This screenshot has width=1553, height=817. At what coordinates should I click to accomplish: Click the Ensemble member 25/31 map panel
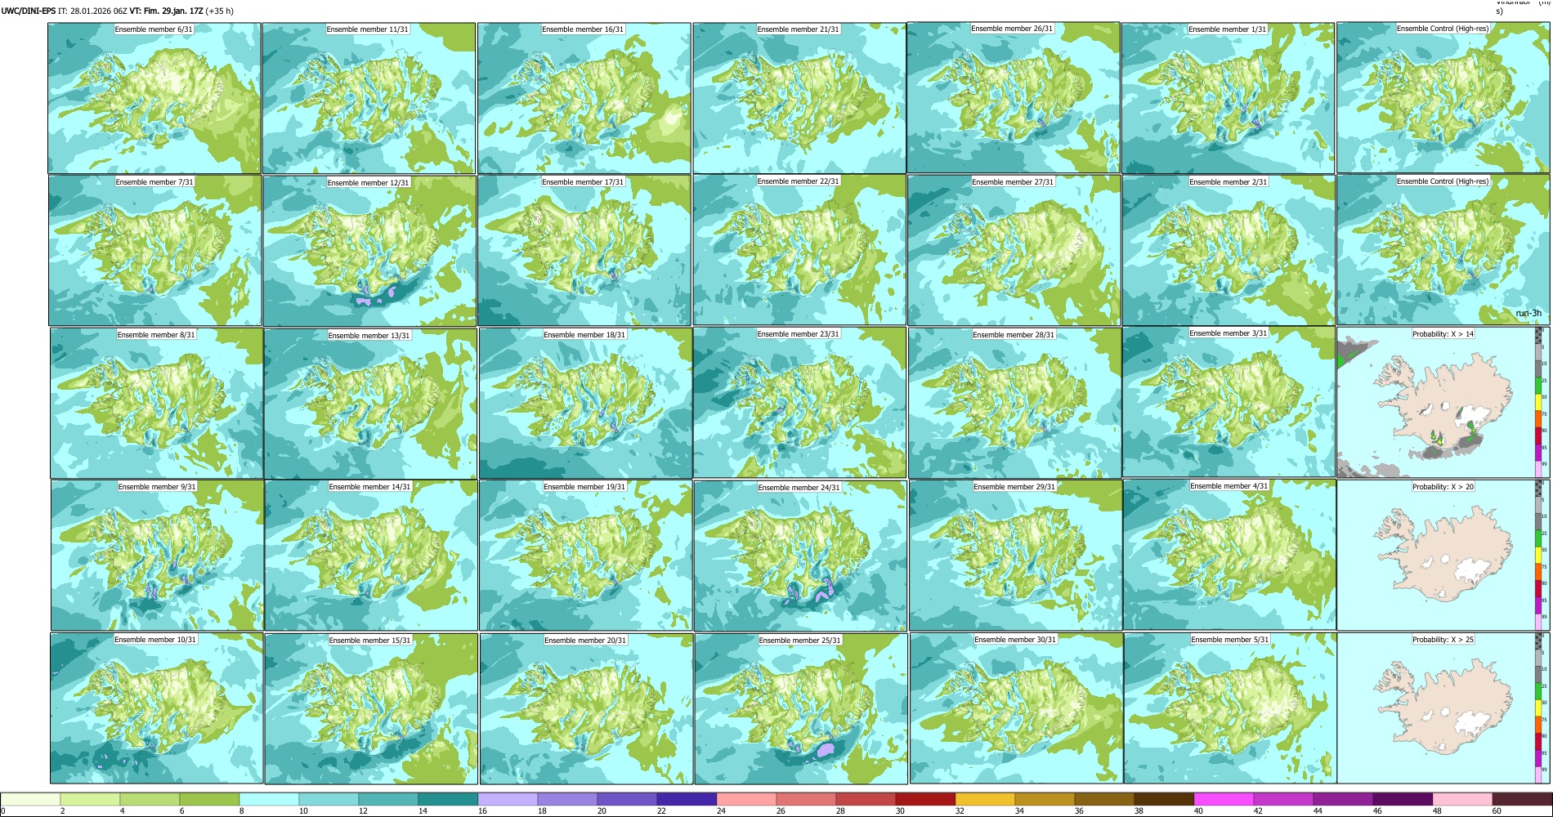point(801,708)
